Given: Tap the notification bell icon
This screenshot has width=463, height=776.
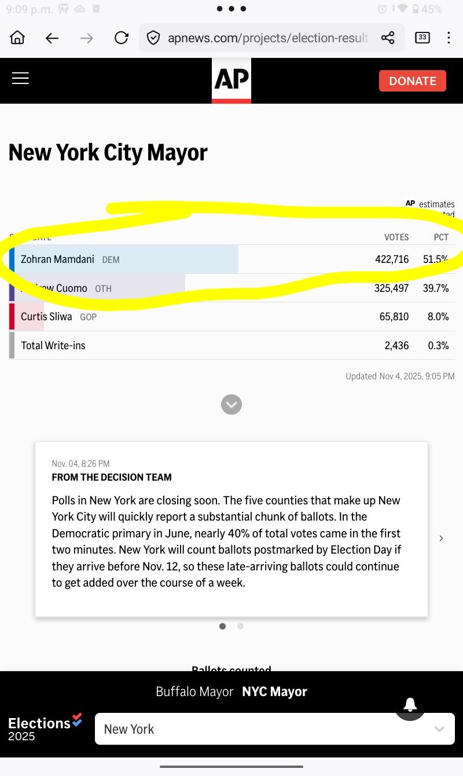Looking at the screenshot, I should pyautogui.click(x=410, y=704).
